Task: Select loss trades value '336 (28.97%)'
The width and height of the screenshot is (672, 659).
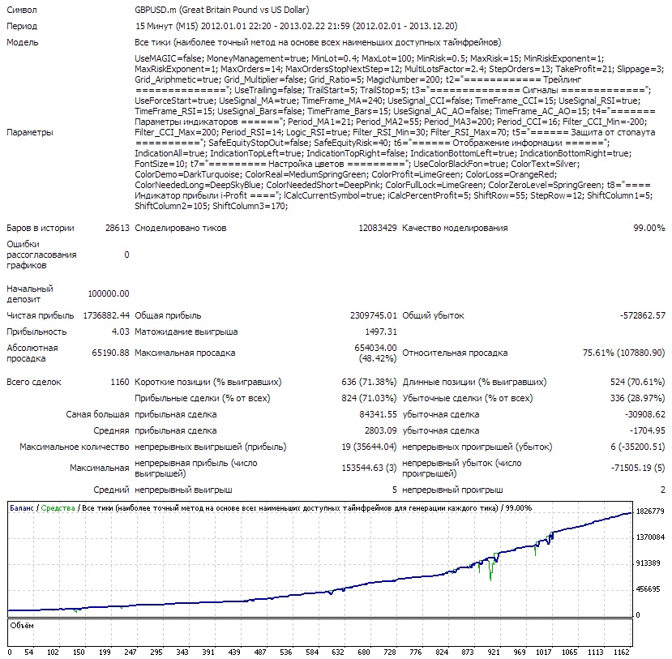Action: pyautogui.click(x=638, y=399)
